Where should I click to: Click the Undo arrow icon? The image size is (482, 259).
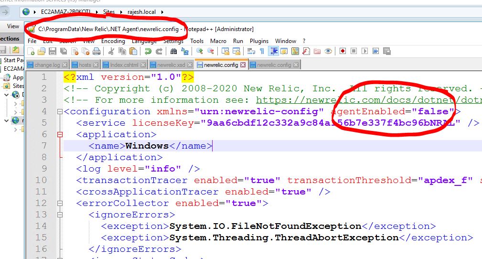click(148, 51)
